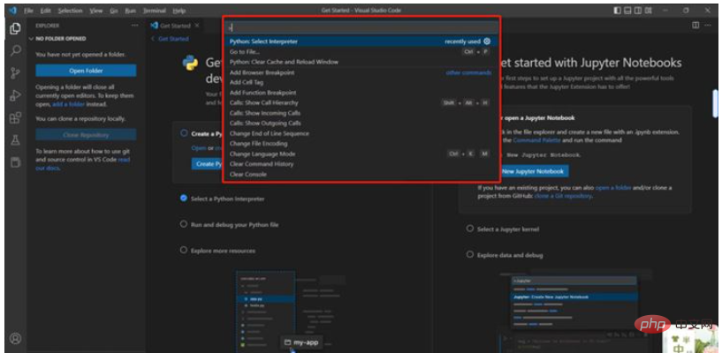Click the New Jupyter Notebook button
The width and height of the screenshot is (722, 353).
point(533,171)
